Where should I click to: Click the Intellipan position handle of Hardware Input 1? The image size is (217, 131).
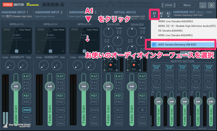point(17,51)
